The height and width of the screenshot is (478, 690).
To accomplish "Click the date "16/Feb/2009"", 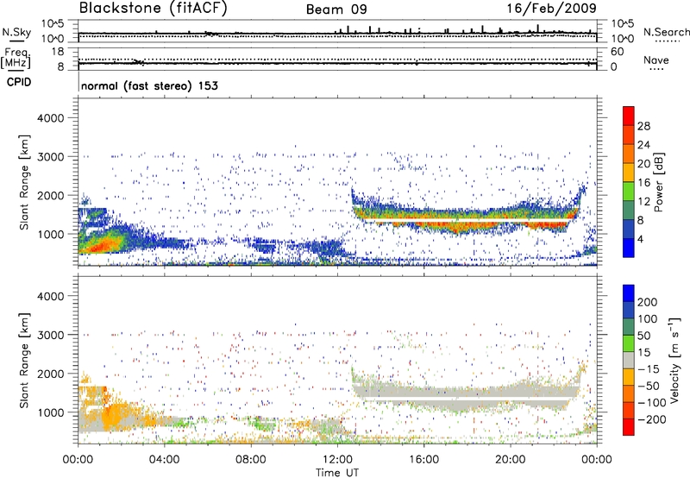I will click(552, 8).
